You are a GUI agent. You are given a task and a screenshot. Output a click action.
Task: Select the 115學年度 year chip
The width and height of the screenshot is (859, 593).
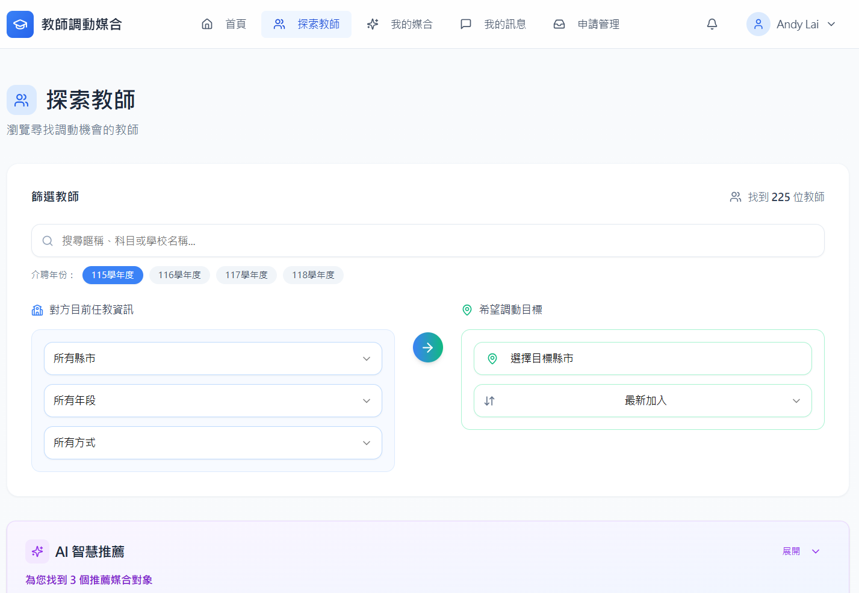pyautogui.click(x=113, y=275)
